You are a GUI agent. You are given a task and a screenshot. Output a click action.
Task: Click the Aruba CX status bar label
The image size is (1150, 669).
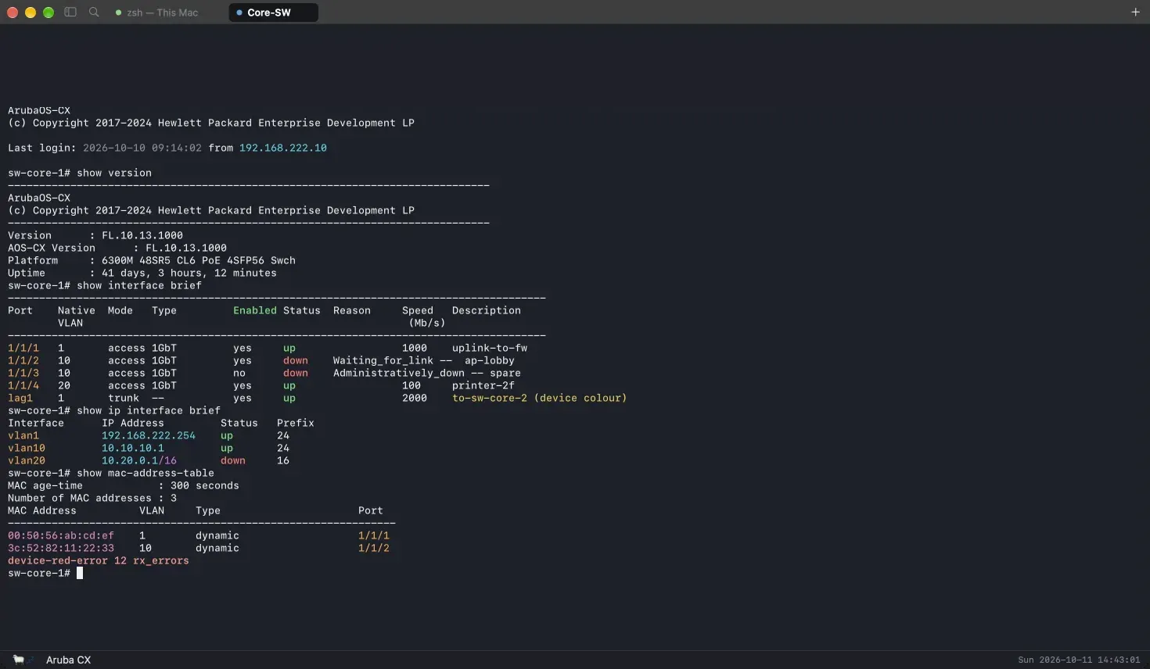tap(68, 660)
